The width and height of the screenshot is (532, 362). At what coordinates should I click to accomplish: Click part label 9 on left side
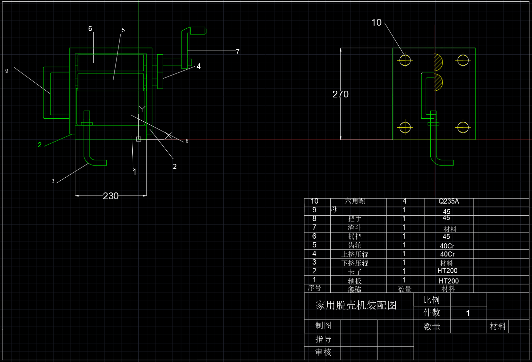pyautogui.click(x=7, y=71)
